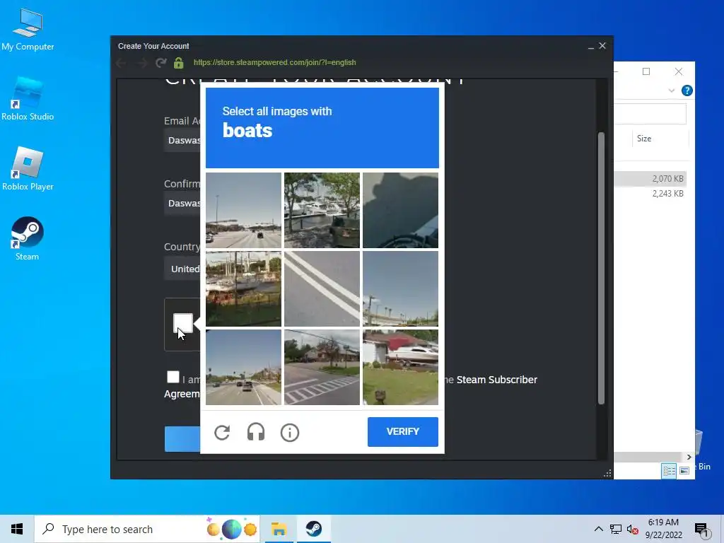This screenshot has width=724, height=543.
Task: Close the File Explorer window
Action: click(678, 71)
